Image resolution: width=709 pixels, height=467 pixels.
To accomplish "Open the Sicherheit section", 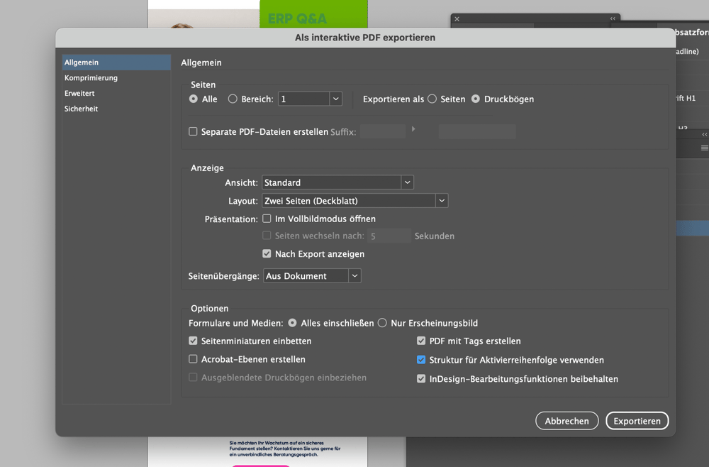I will [x=116, y=109].
